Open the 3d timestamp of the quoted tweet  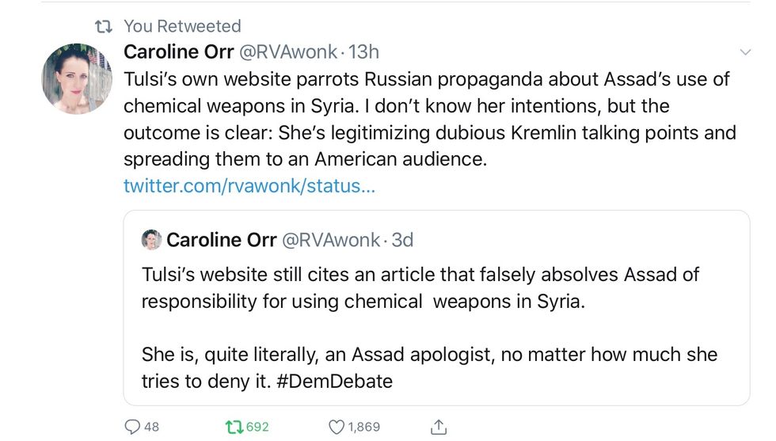401,239
